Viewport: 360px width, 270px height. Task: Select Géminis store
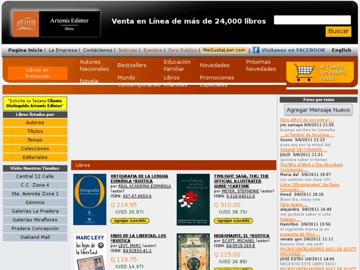click(x=35, y=203)
